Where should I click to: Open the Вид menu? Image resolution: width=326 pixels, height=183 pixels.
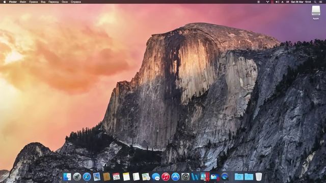(x=43, y=2)
